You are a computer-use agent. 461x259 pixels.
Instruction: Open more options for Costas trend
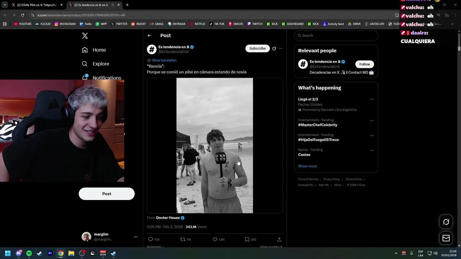point(372,150)
